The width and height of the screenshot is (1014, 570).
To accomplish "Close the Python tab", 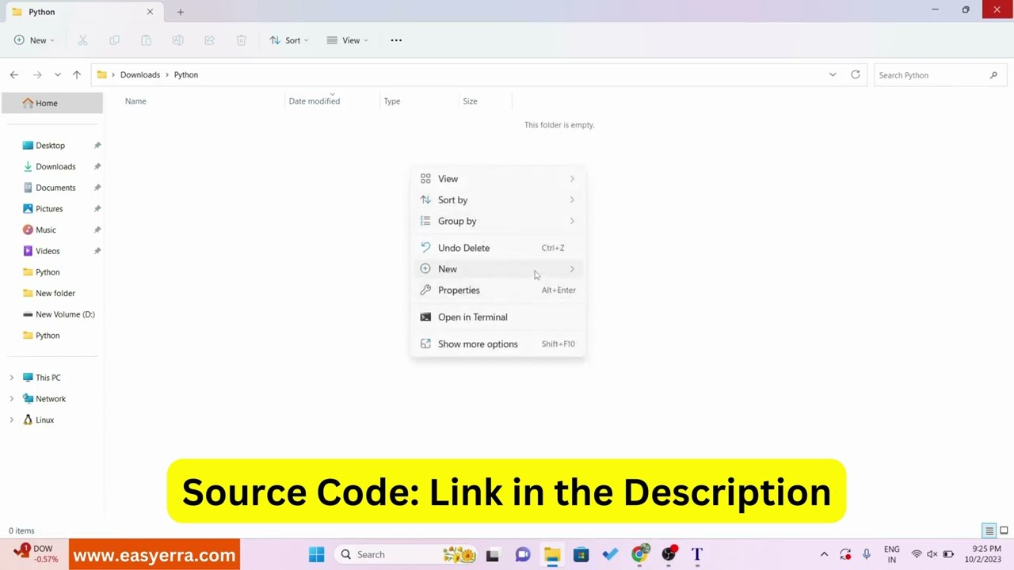I will point(150,12).
